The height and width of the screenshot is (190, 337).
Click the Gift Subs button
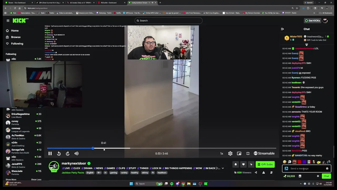(x=265, y=164)
